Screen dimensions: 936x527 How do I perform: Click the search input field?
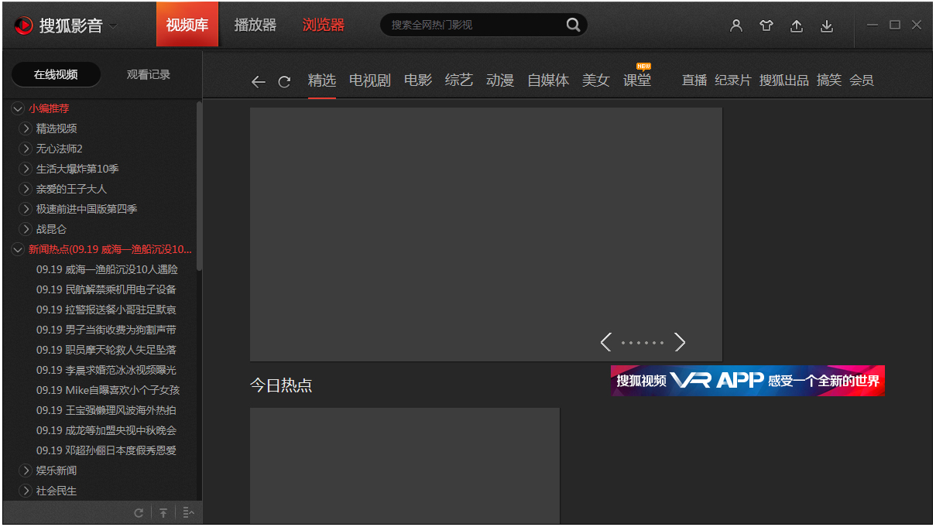pyautogui.click(x=472, y=25)
